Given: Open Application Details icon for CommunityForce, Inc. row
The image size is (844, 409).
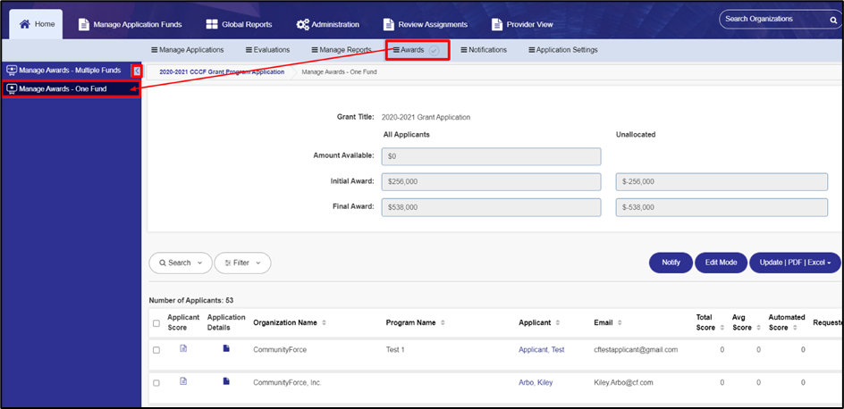Looking at the screenshot, I should tap(226, 381).
